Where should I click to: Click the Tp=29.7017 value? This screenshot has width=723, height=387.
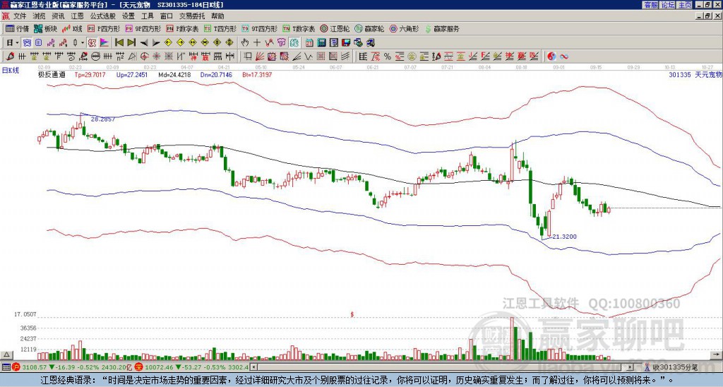90,75
